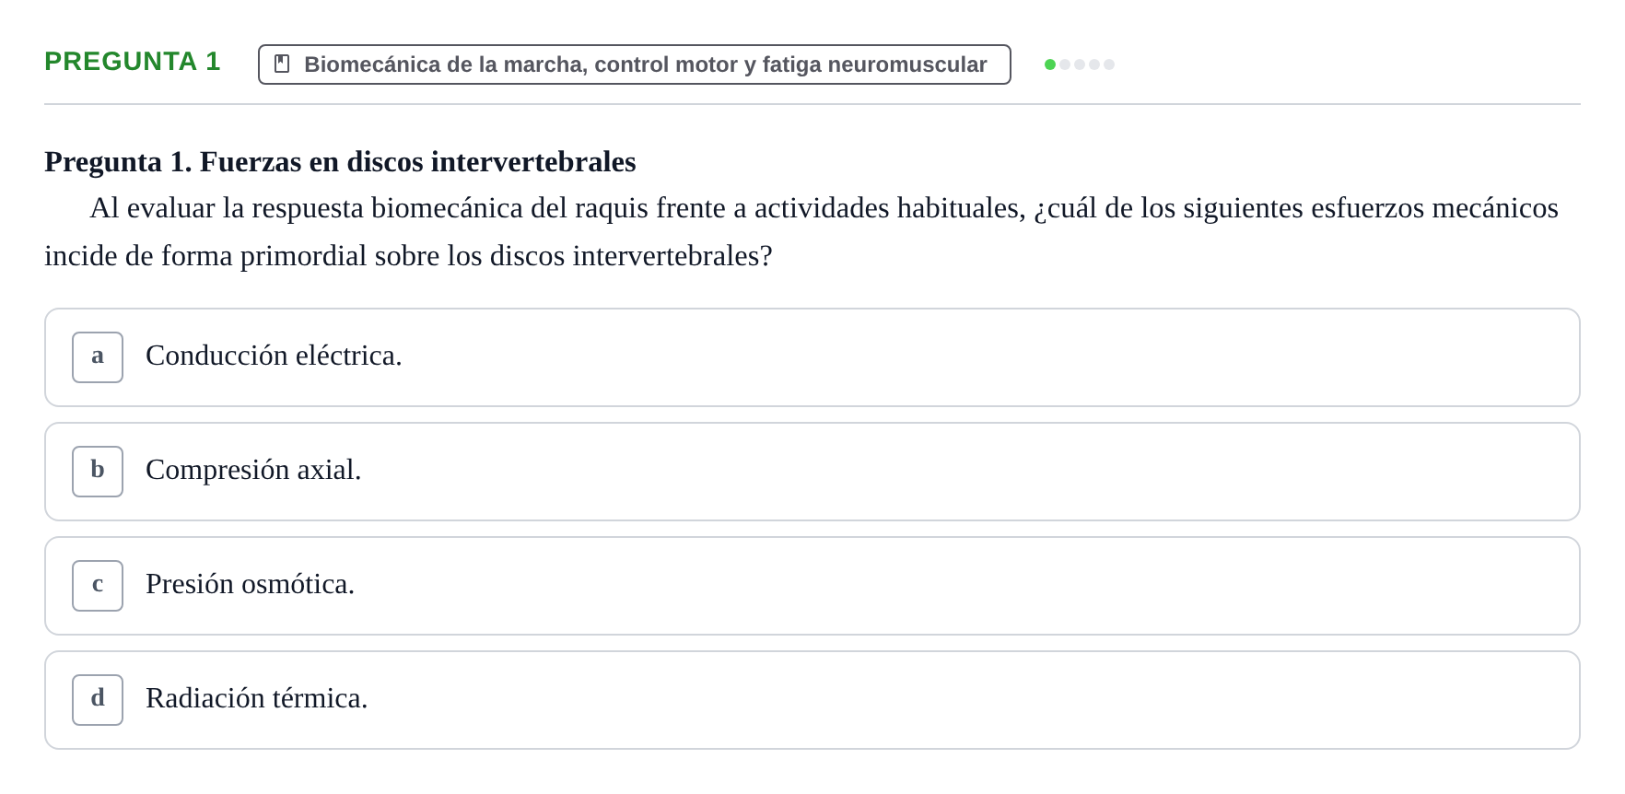The width and height of the screenshot is (1625, 794).
Task: Click the last progress dot
Action: coord(1109,64)
